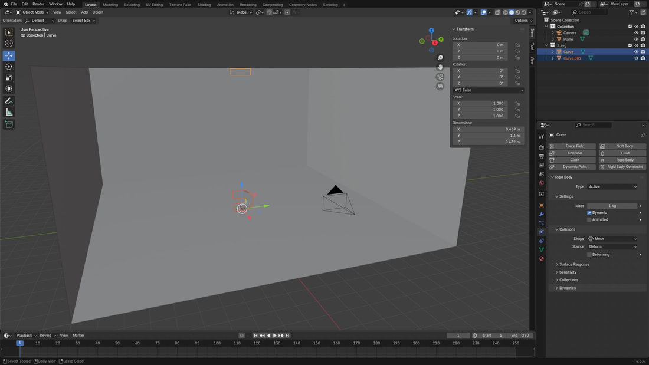Uncheck the Dynamic checkbox
Image resolution: width=649 pixels, height=365 pixels.
[x=589, y=213]
